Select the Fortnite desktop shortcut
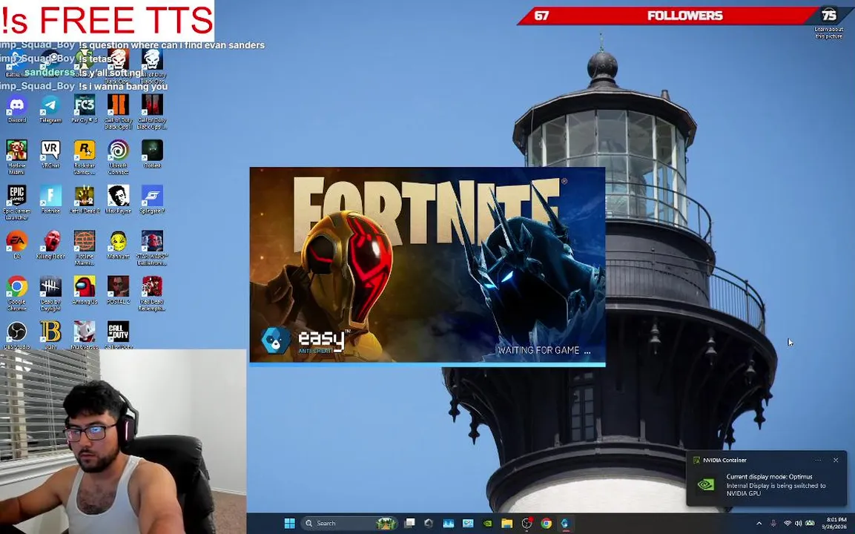Viewport: 855px width, 534px height. (x=50, y=199)
